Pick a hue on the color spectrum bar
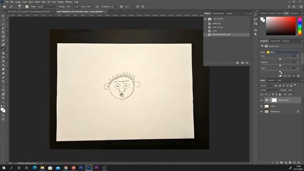 pyautogui.click(x=300, y=26)
